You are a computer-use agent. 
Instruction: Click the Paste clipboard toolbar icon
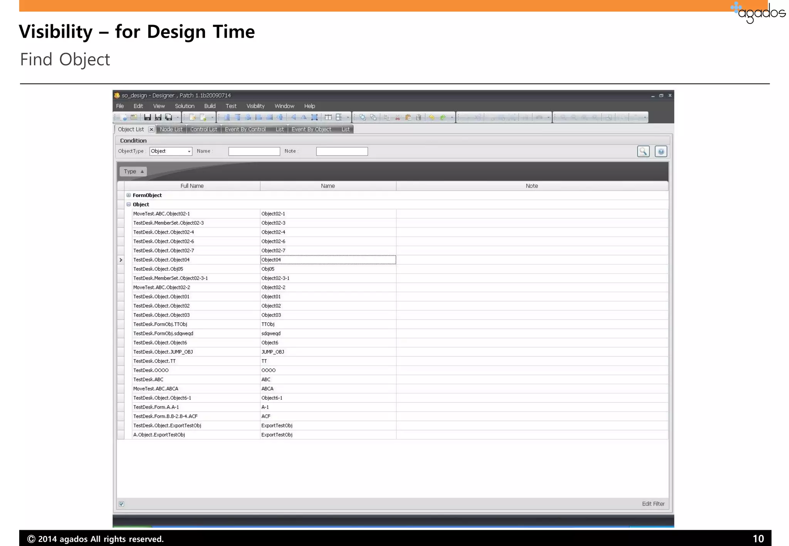pyautogui.click(x=408, y=117)
